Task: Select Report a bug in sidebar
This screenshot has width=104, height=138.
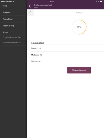Action: tap(8, 26)
